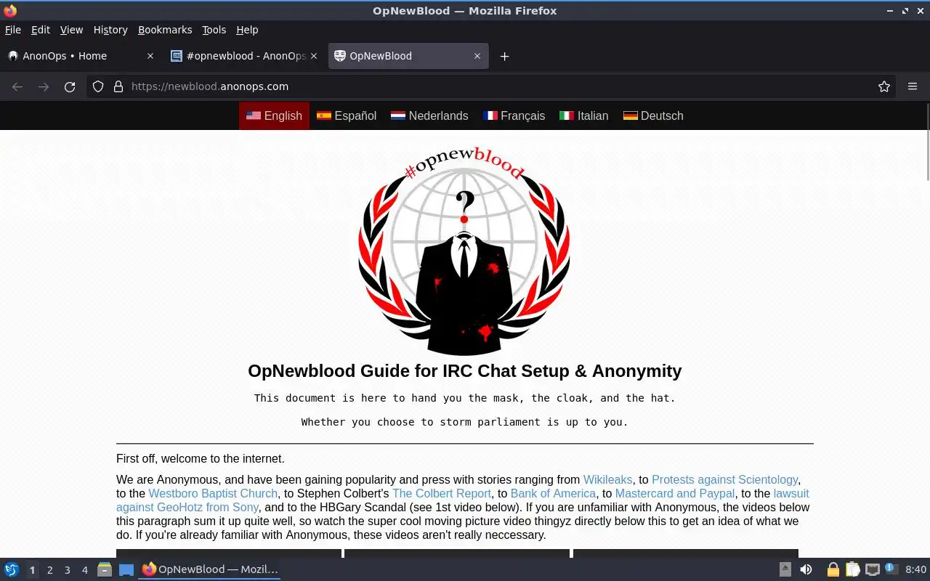Image resolution: width=930 pixels, height=581 pixels.
Task: Open file manager from the taskbar
Action: pyautogui.click(x=105, y=569)
